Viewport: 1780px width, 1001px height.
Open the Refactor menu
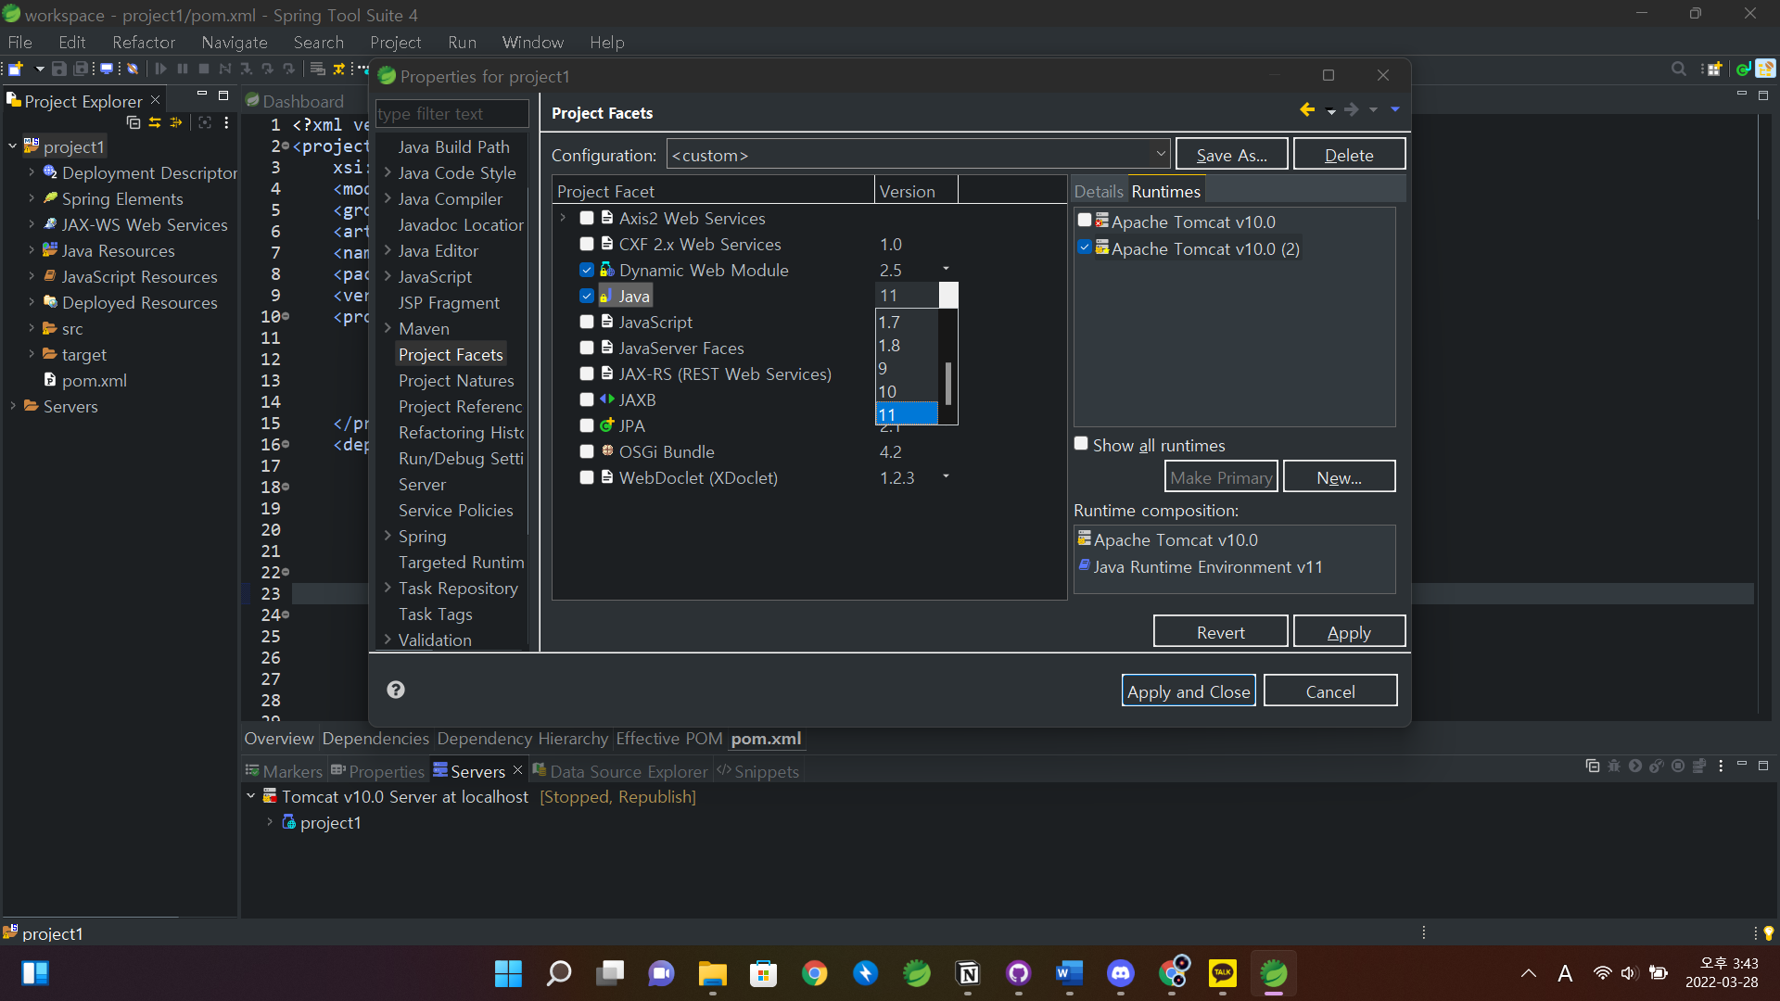click(x=144, y=43)
